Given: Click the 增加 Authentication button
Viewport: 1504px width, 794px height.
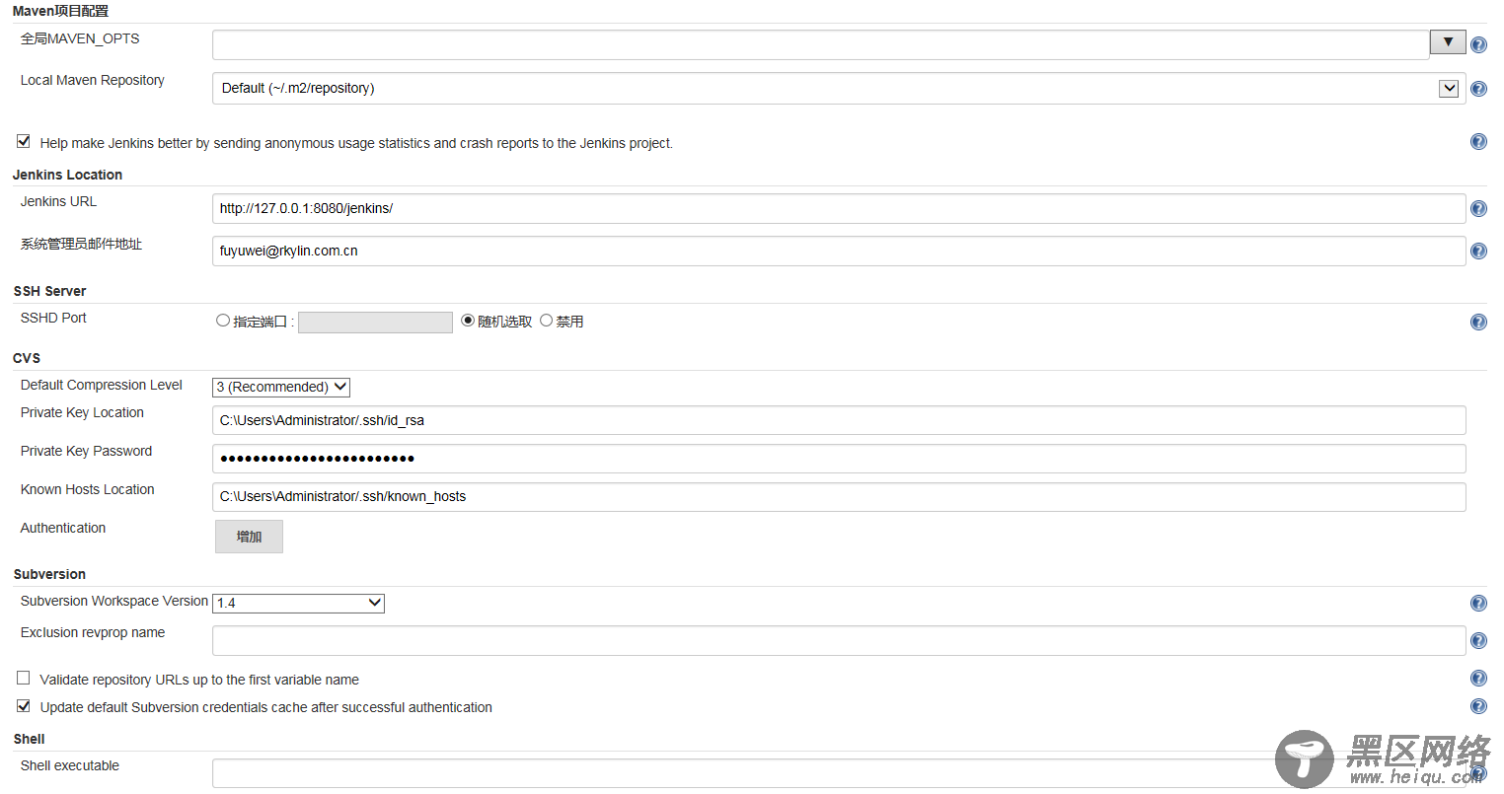Looking at the screenshot, I should coord(249,537).
